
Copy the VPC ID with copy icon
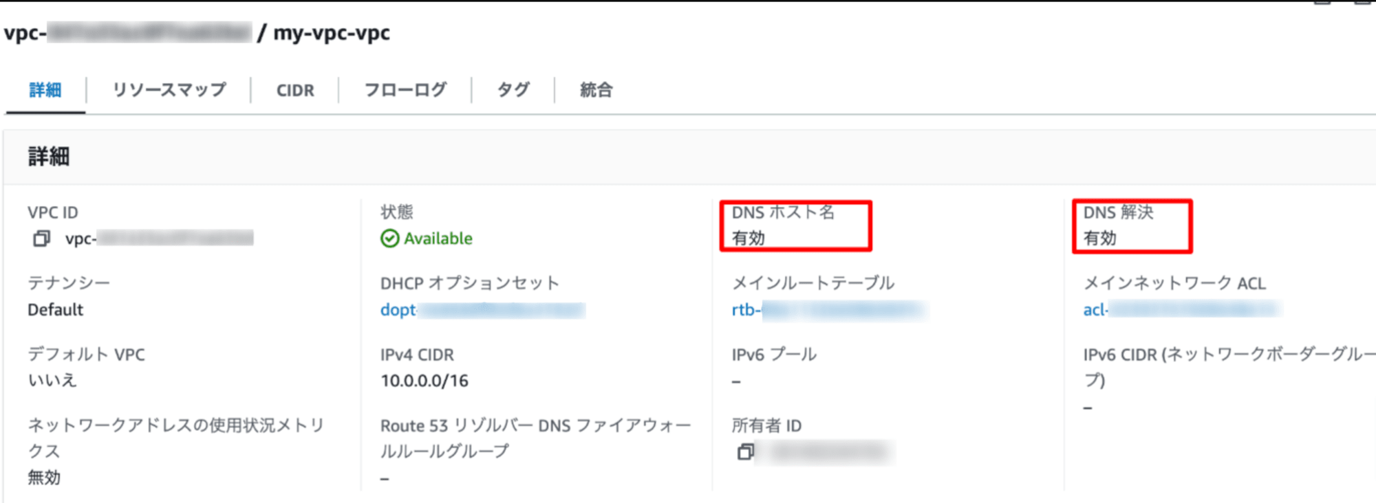tap(41, 238)
